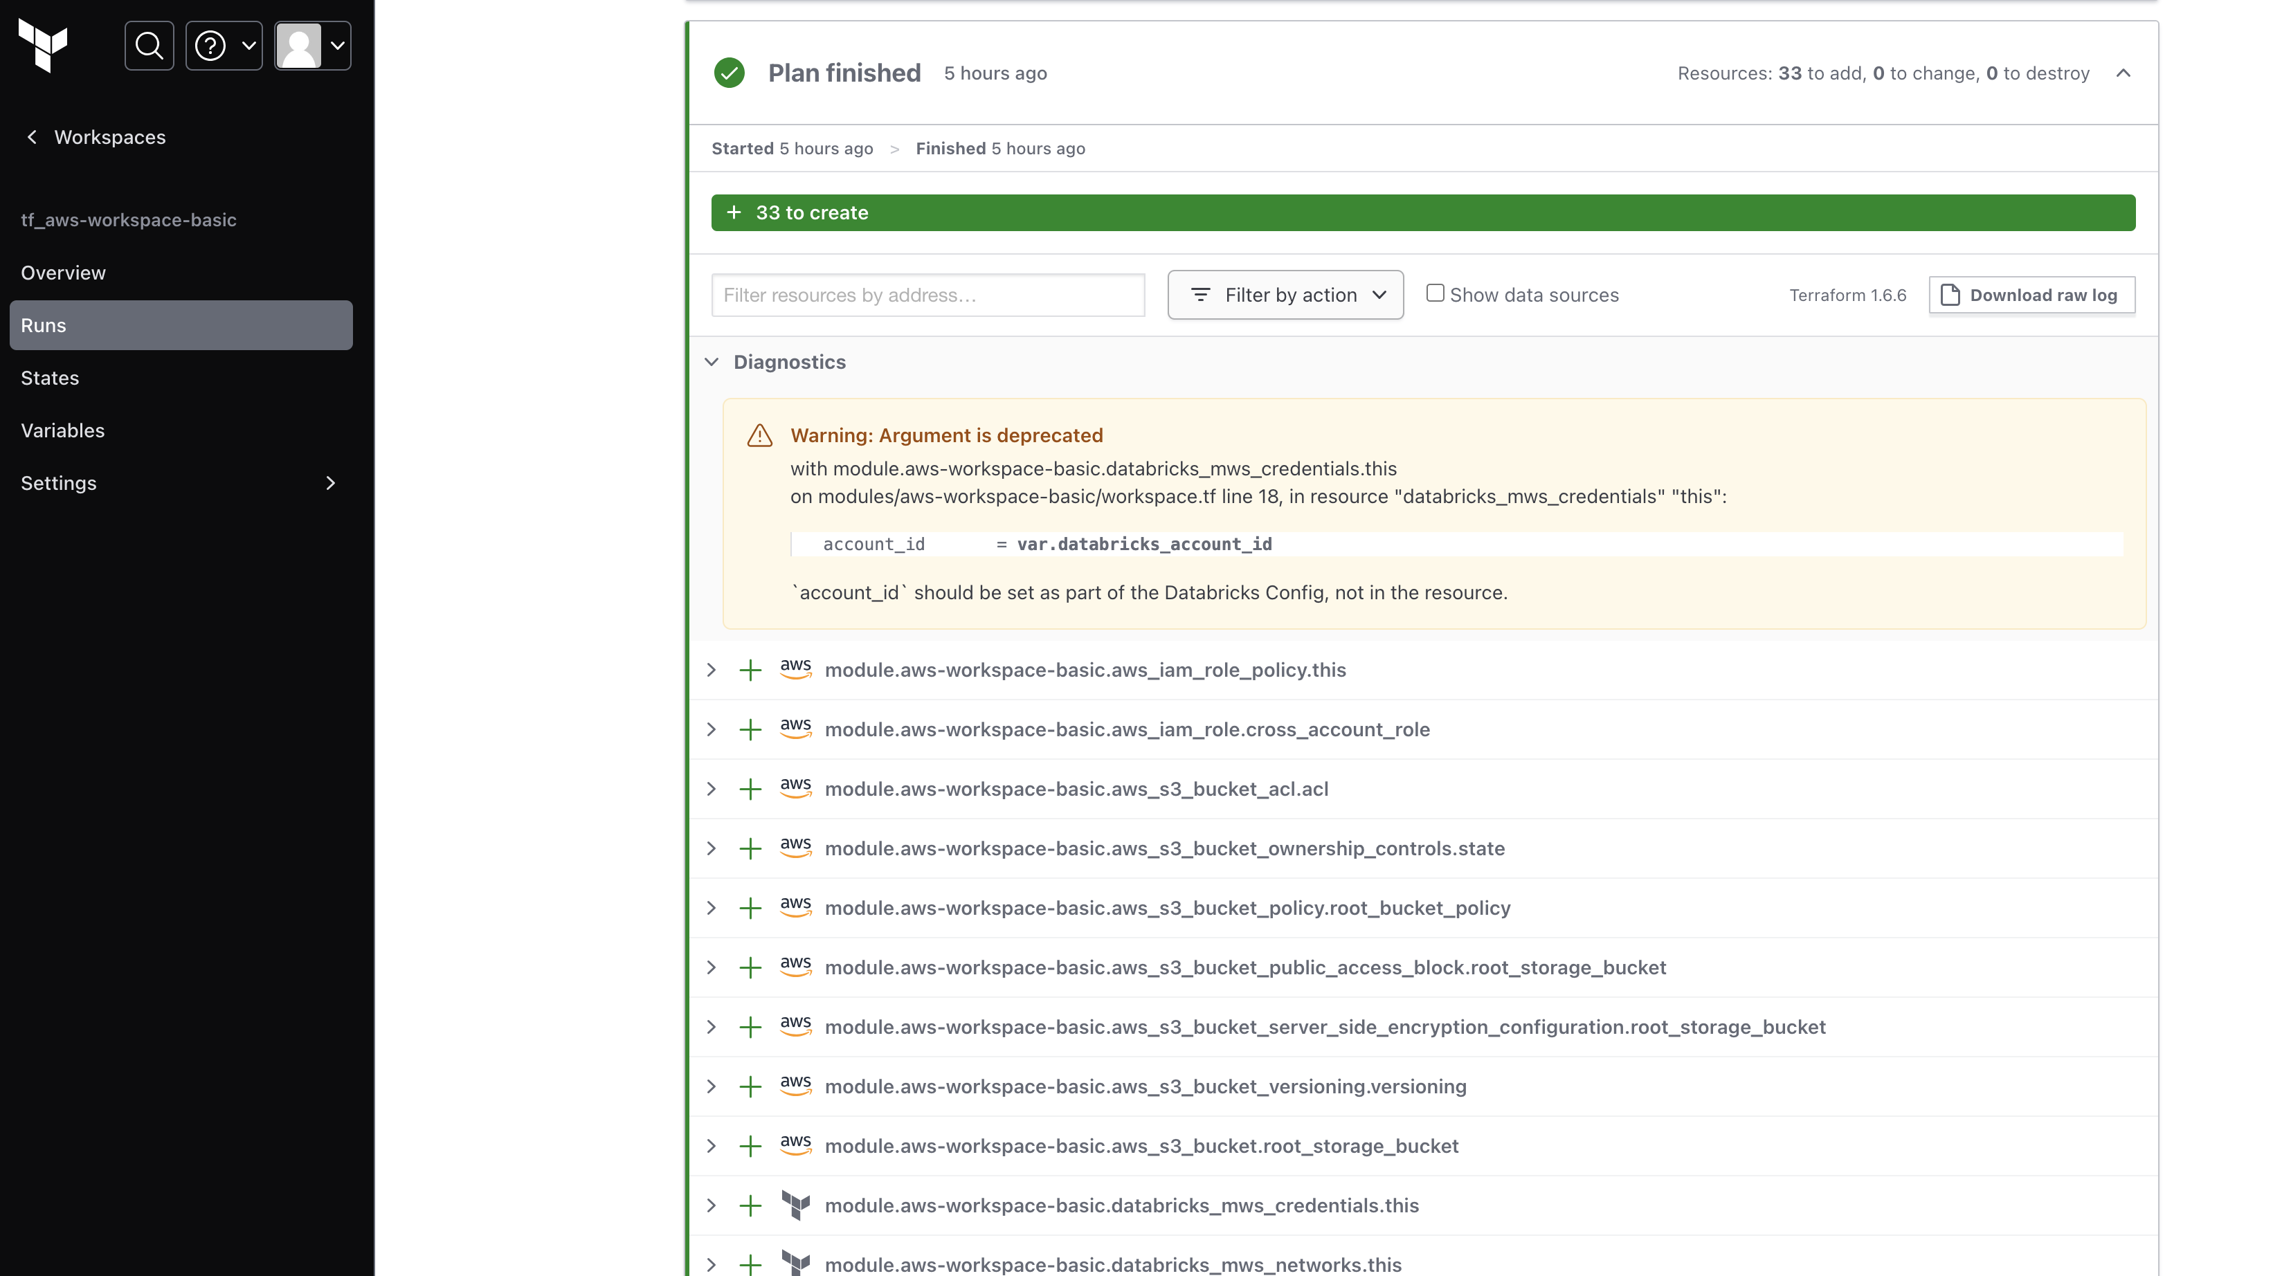
Task: Open the help question mark menu
Action: (x=224, y=46)
